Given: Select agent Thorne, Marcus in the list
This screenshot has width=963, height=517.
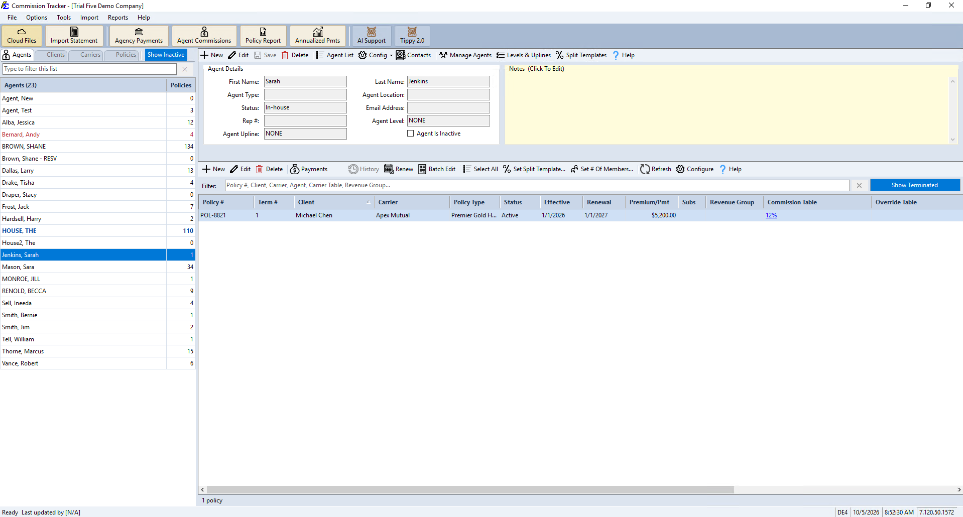Looking at the screenshot, I should [98, 351].
